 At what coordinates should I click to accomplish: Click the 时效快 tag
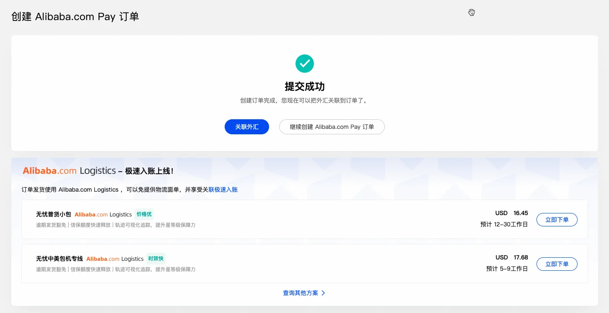[x=156, y=259]
